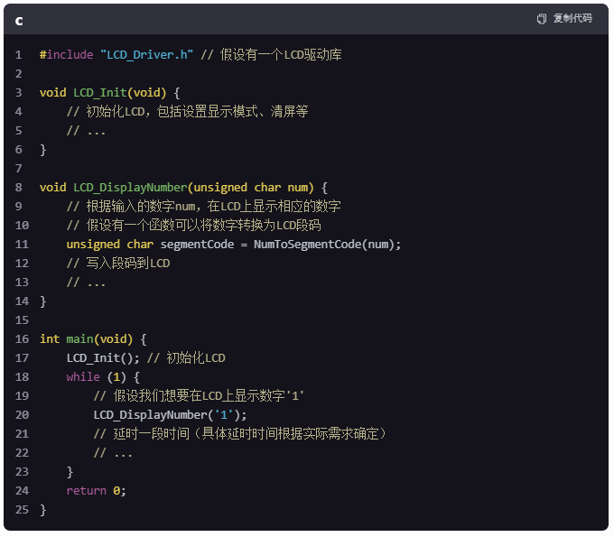The image size is (614, 537).
Task: Click the '// ...' comment on line 5
Action: pos(86,130)
